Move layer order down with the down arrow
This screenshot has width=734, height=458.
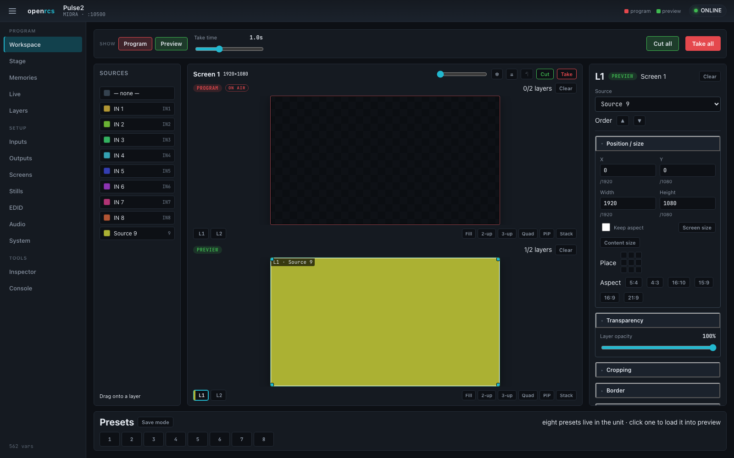click(x=639, y=121)
